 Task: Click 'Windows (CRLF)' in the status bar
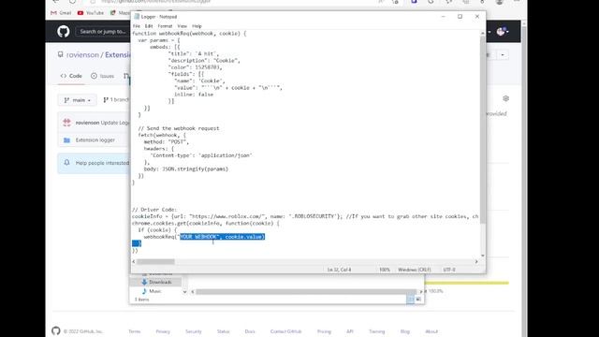coord(414,270)
